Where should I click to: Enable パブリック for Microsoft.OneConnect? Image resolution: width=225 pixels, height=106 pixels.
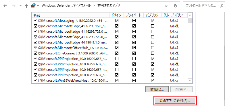[x=153, y=53]
